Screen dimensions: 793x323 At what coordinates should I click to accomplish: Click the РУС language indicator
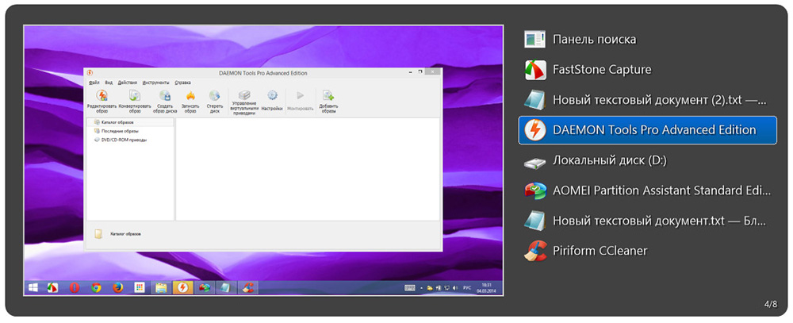pos(467,288)
